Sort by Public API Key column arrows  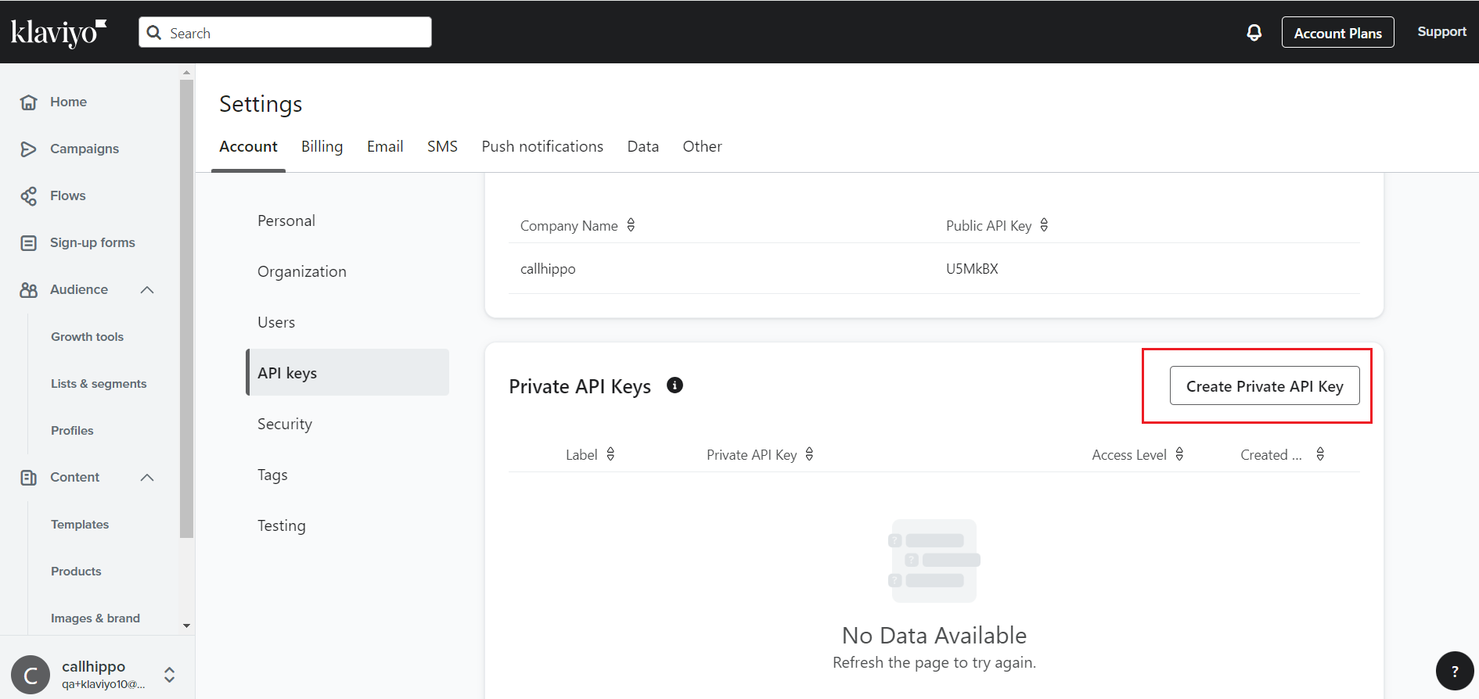1044,225
